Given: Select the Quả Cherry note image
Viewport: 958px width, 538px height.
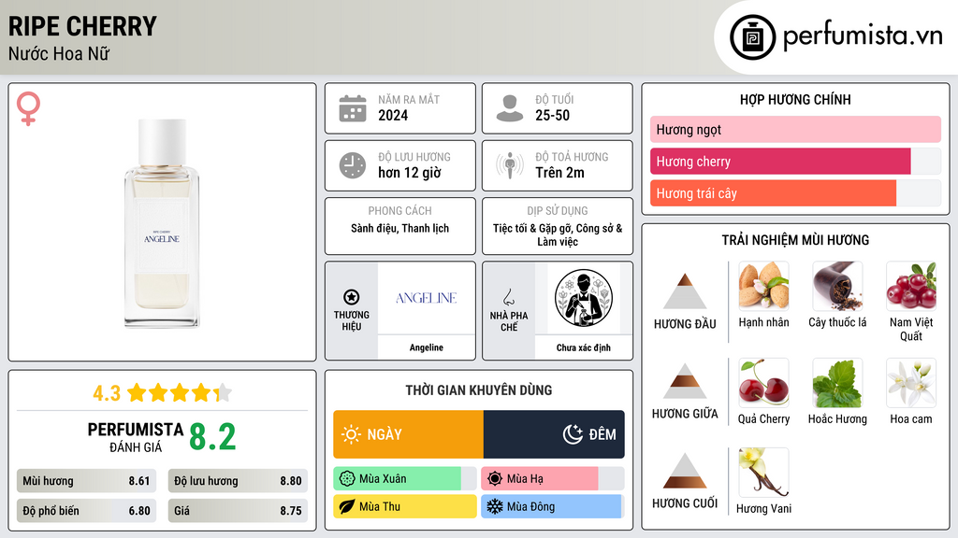Looking at the screenshot, I should click(x=763, y=382).
